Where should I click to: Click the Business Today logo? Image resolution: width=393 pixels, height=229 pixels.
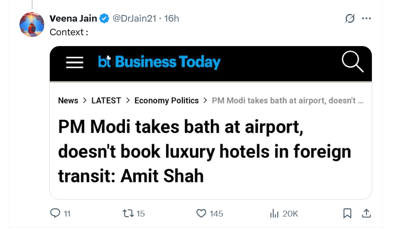(159, 62)
